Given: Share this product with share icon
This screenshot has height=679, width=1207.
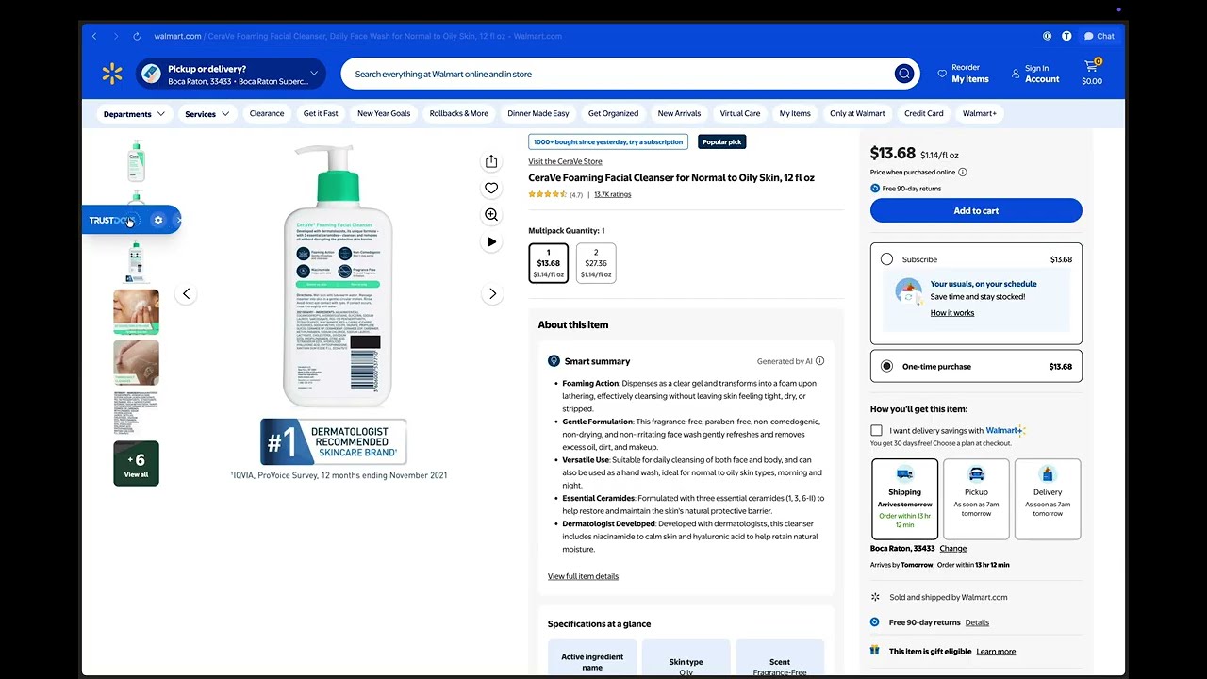Looking at the screenshot, I should coord(491,161).
